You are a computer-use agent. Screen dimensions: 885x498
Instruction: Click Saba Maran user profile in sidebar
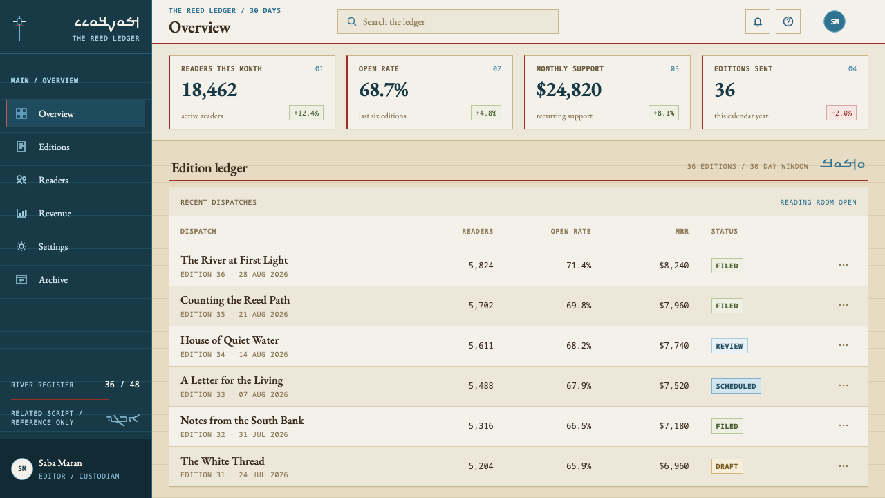(x=75, y=468)
